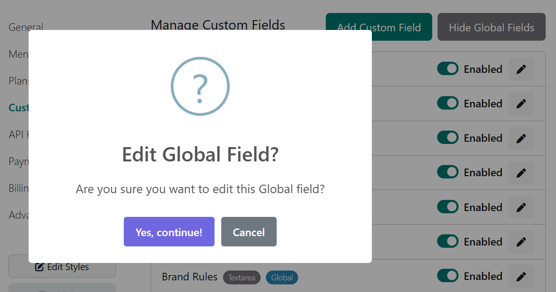This screenshot has height=292, width=556.
Task: Click the Hide Global Fields button
Action: click(491, 27)
